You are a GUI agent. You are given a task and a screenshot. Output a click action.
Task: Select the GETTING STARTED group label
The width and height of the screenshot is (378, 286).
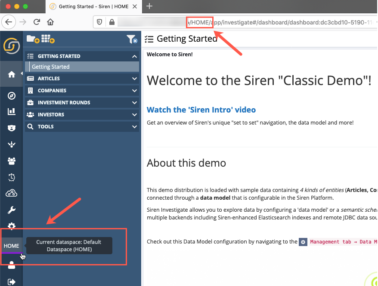59,56
